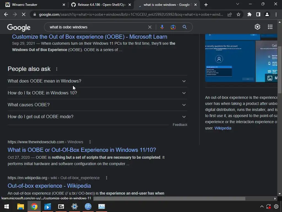This screenshot has height=212, width=282.
Task: Open the tray sync icon with red dot
Action: 268,206
